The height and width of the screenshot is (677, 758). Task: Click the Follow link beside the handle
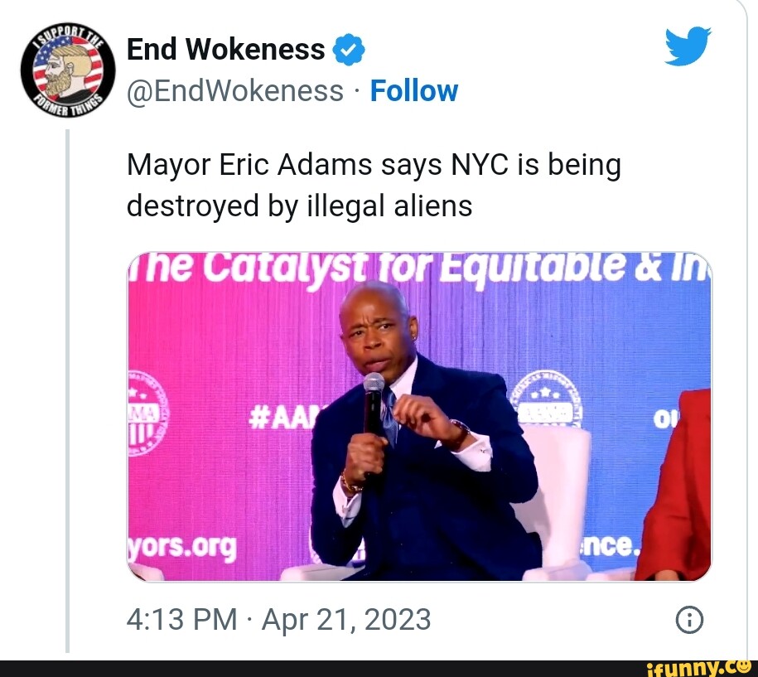414,91
